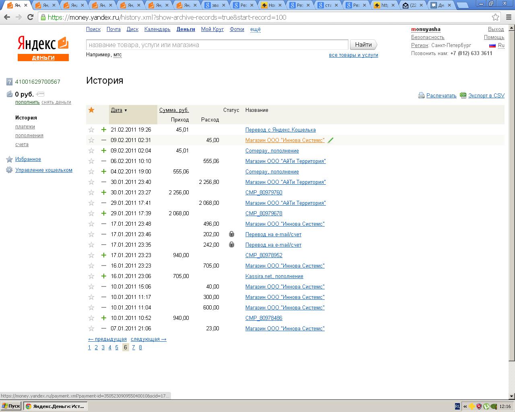Click the printer icon next to Распечатать
Image resolution: width=515 pixels, height=412 pixels.
(421, 95)
